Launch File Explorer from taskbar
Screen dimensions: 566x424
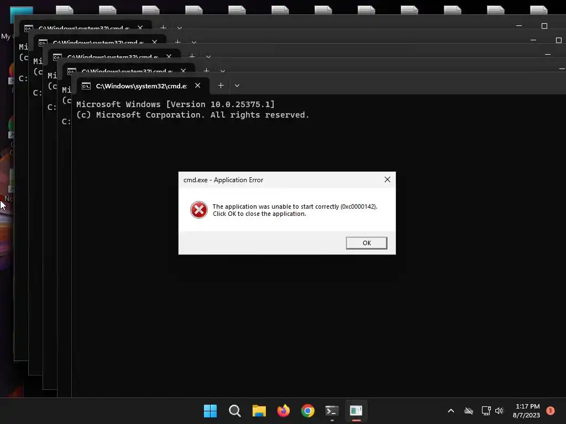pos(259,411)
